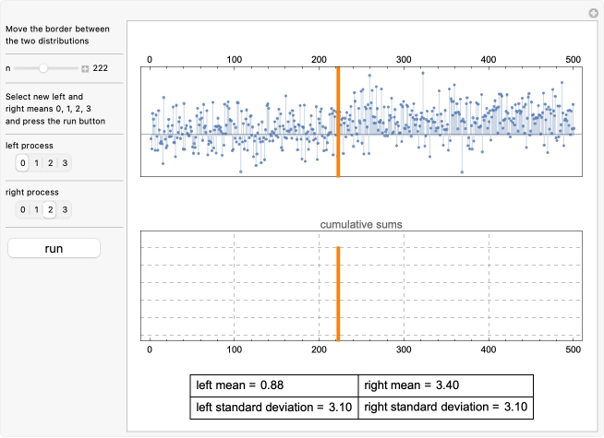Set left process mean to 1

(x=37, y=163)
